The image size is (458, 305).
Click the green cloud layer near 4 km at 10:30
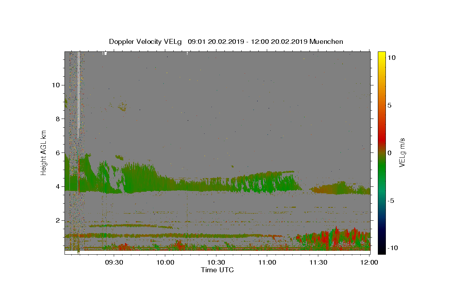click(x=216, y=185)
